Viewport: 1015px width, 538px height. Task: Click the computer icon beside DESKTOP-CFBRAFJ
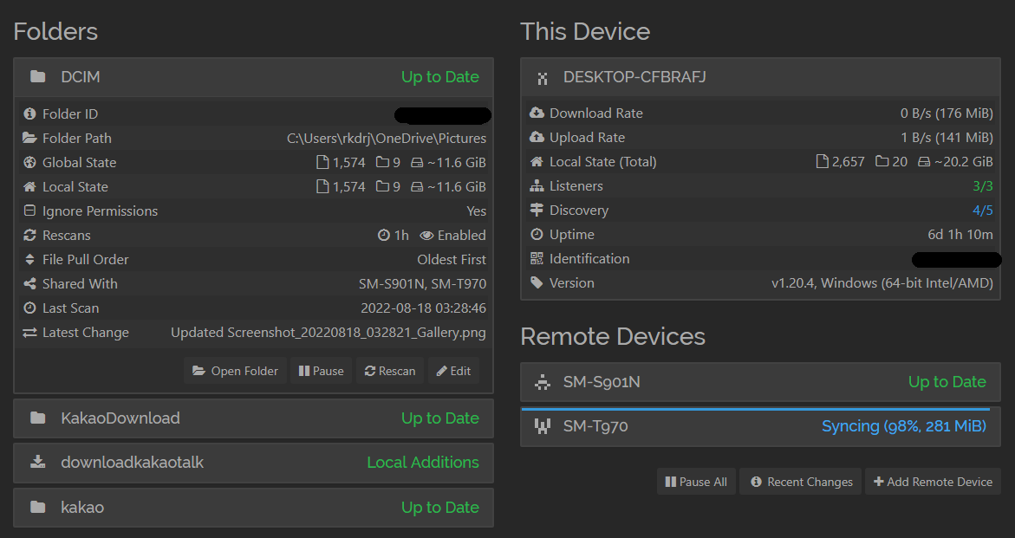pos(543,77)
